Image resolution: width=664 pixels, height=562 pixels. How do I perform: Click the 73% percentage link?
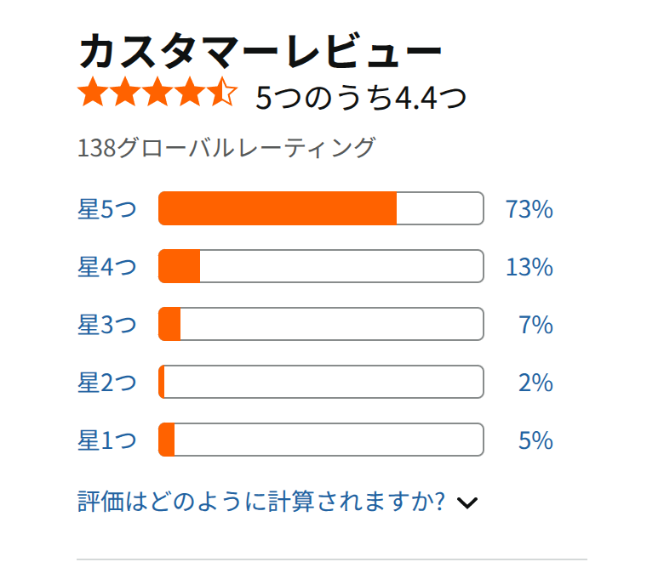click(x=529, y=209)
